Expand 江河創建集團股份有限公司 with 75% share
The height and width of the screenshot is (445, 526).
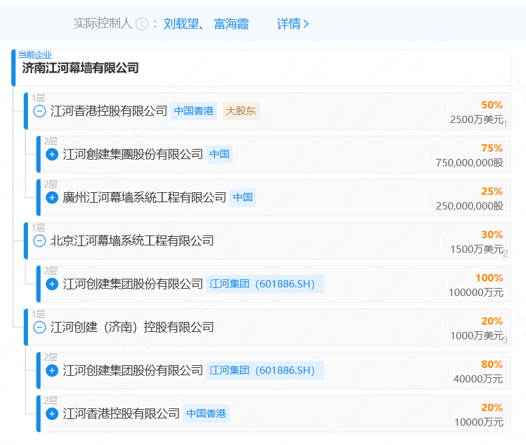(52, 154)
